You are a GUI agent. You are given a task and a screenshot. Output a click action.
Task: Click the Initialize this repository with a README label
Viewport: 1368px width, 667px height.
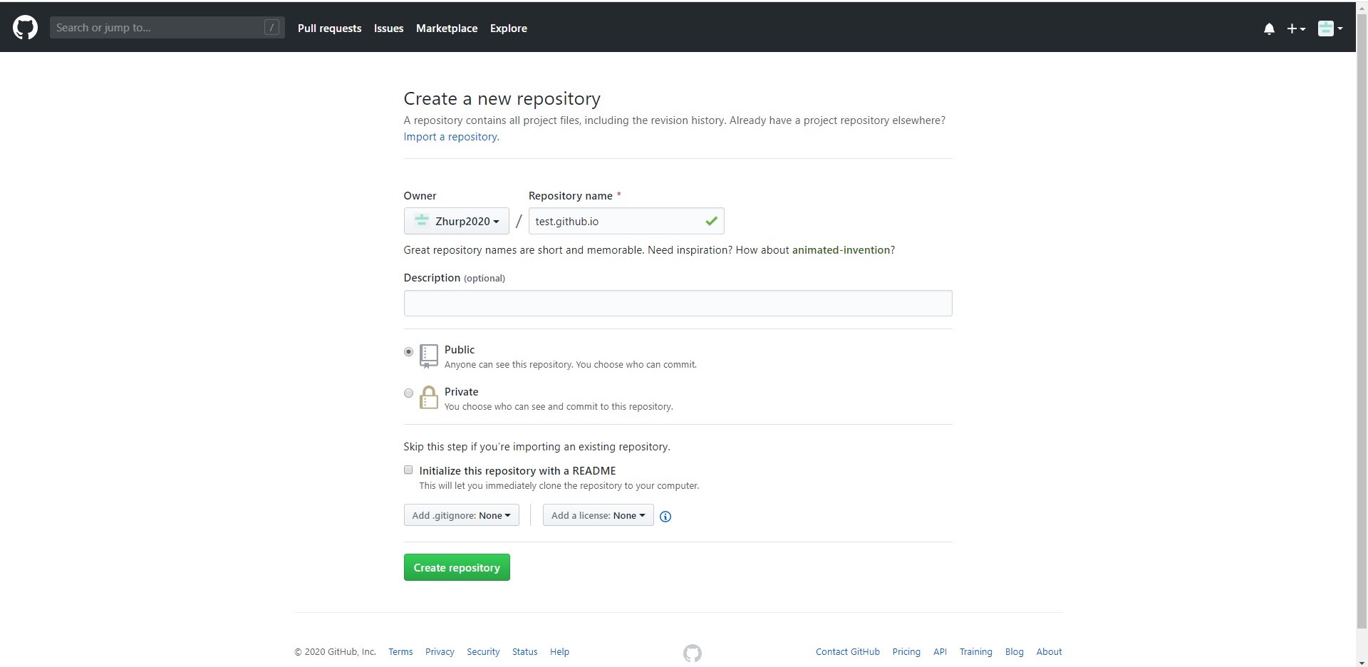(x=517, y=471)
